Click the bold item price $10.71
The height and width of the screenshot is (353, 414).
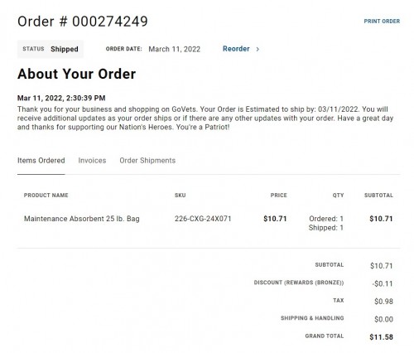click(x=275, y=219)
